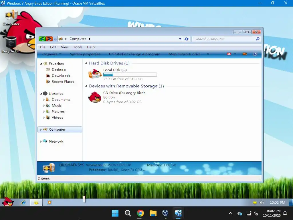Screen dimensions: 293x220
Task: Open the Tools menu
Action: coord(78,47)
